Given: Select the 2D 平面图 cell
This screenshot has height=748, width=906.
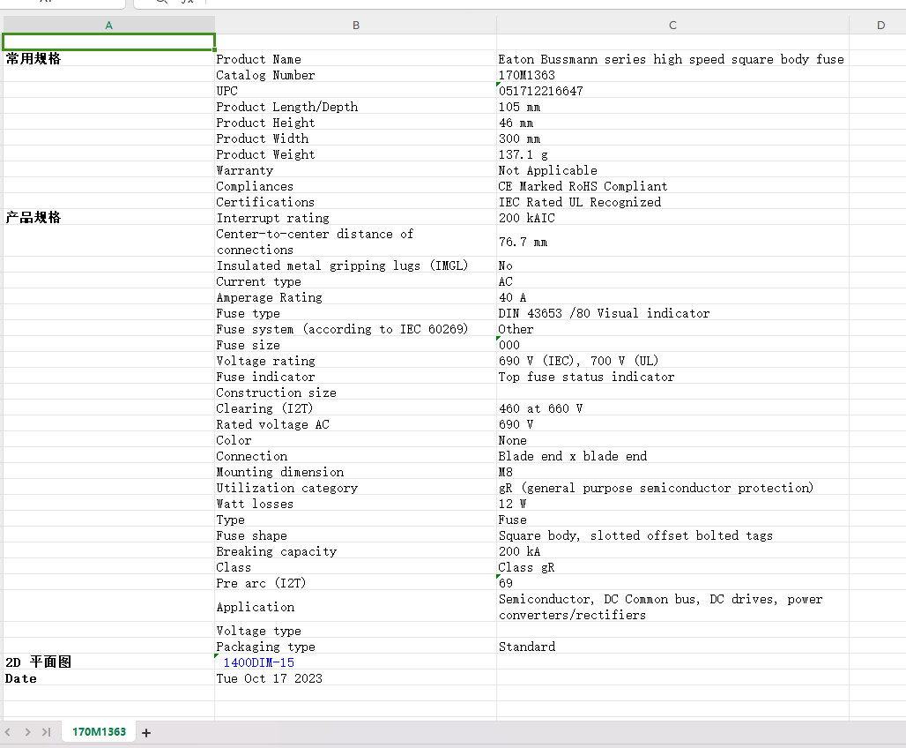Looking at the screenshot, I should [x=108, y=662].
